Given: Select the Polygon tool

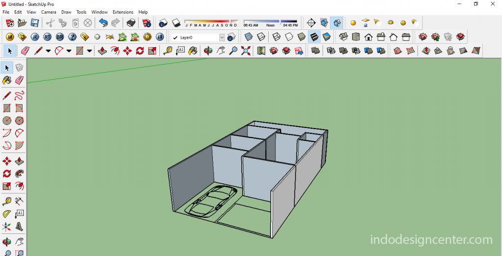Looking at the screenshot, I should [x=19, y=121].
